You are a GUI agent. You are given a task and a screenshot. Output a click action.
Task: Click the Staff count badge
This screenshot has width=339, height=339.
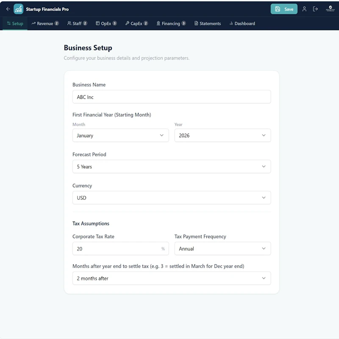pyautogui.click(x=85, y=23)
